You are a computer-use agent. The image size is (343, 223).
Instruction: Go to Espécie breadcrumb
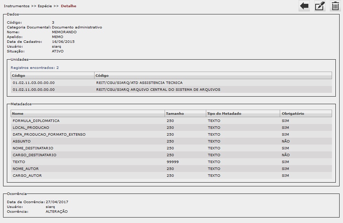(45, 6)
